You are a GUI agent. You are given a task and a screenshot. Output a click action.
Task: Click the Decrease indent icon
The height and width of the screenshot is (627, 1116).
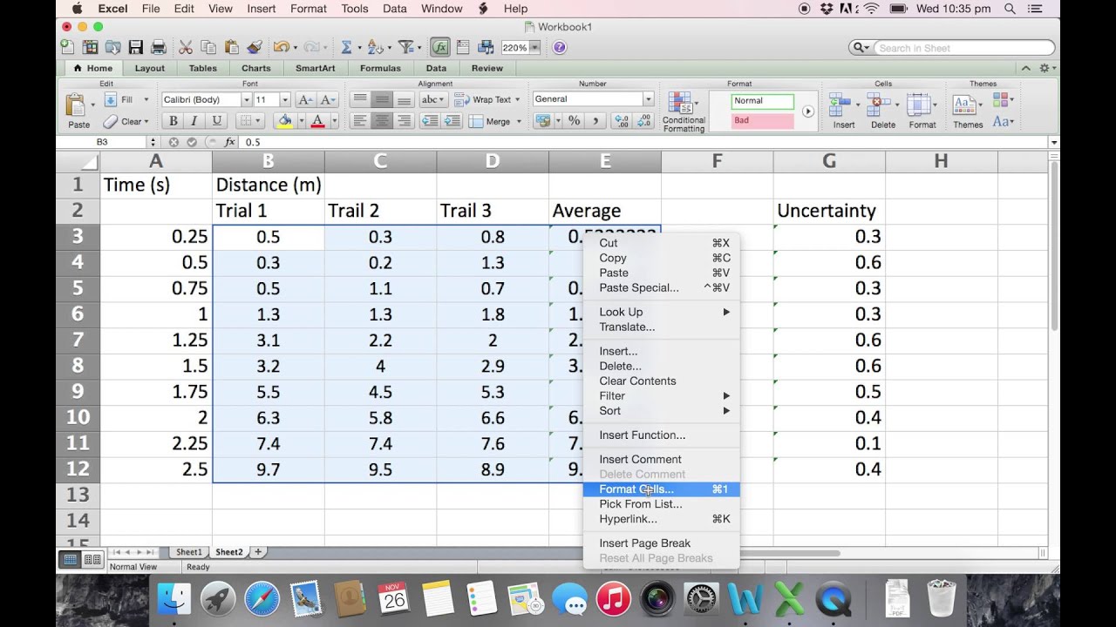pyautogui.click(x=430, y=121)
